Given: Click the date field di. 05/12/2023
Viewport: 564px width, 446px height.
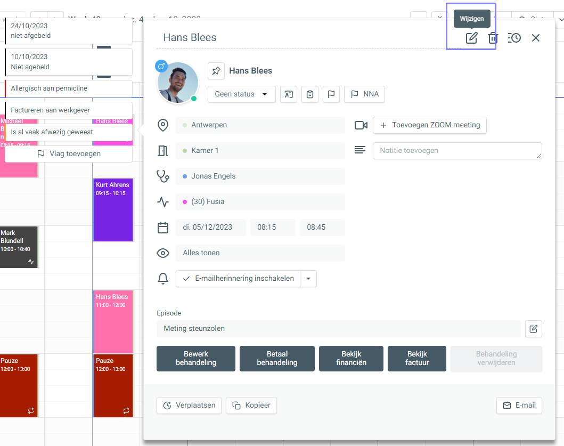Looking at the screenshot, I should pos(211,227).
